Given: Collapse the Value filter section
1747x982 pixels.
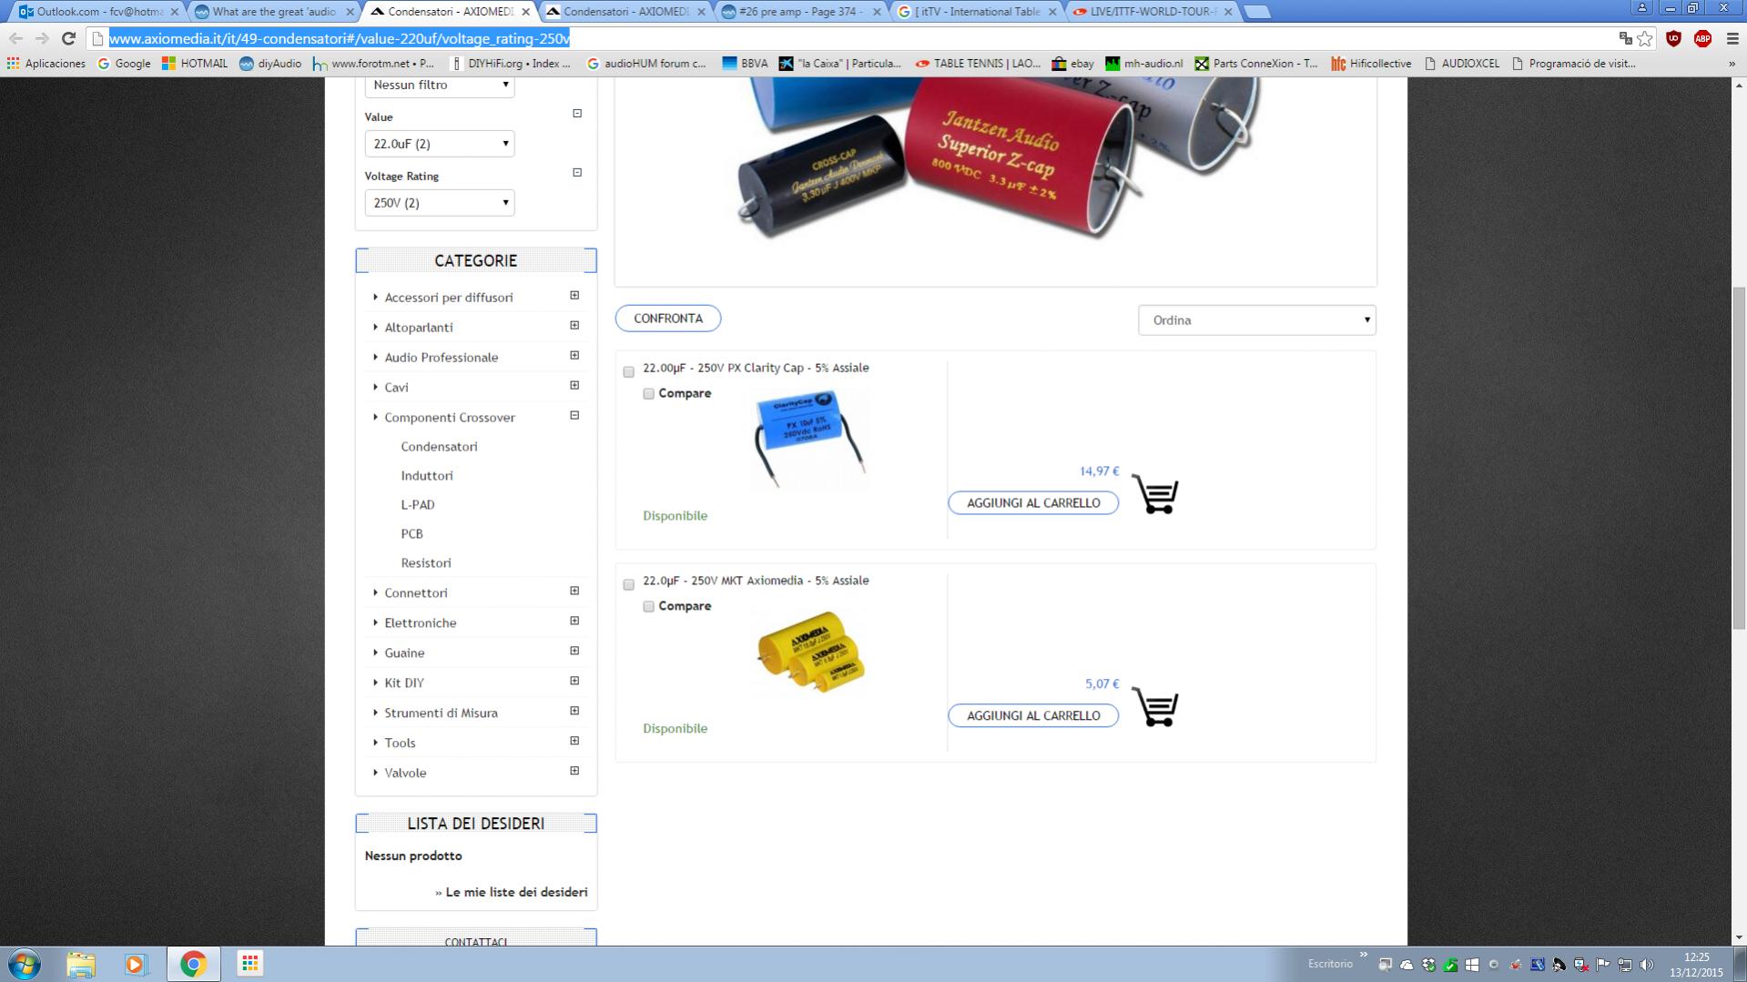Looking at the screenshot, I should tap(577, 114).
